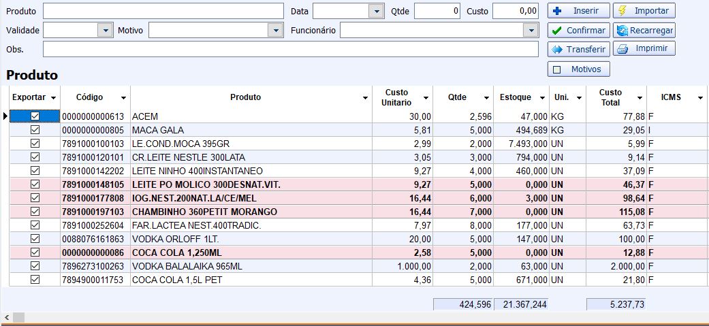Image resolution: width=709 pixels, height=326 pixels.
Task: Click the Motivos square icon
Action: [557, 69]
